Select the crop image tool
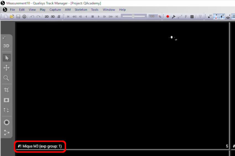This screenshot has width=235, height=156. (x=6, y=90)
